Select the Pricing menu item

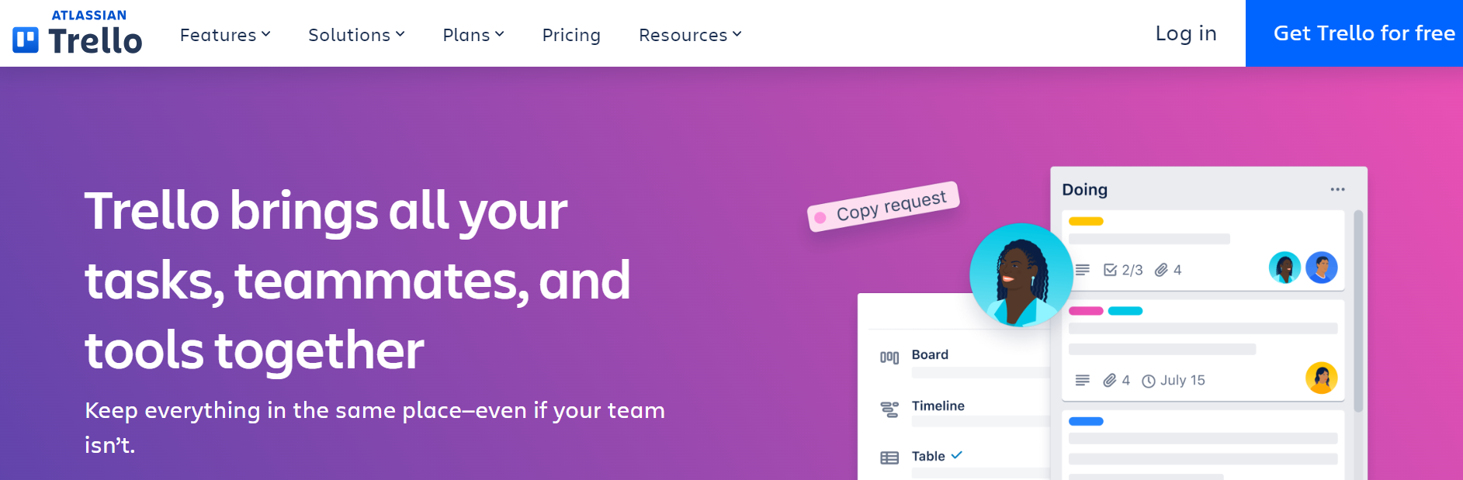571,35
